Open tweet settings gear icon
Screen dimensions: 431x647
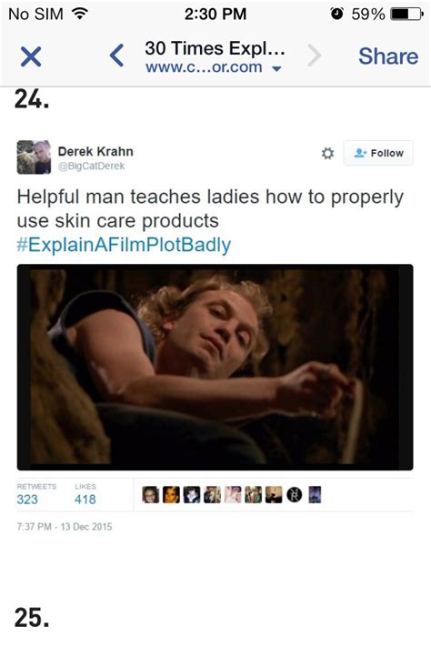point(327,154)
